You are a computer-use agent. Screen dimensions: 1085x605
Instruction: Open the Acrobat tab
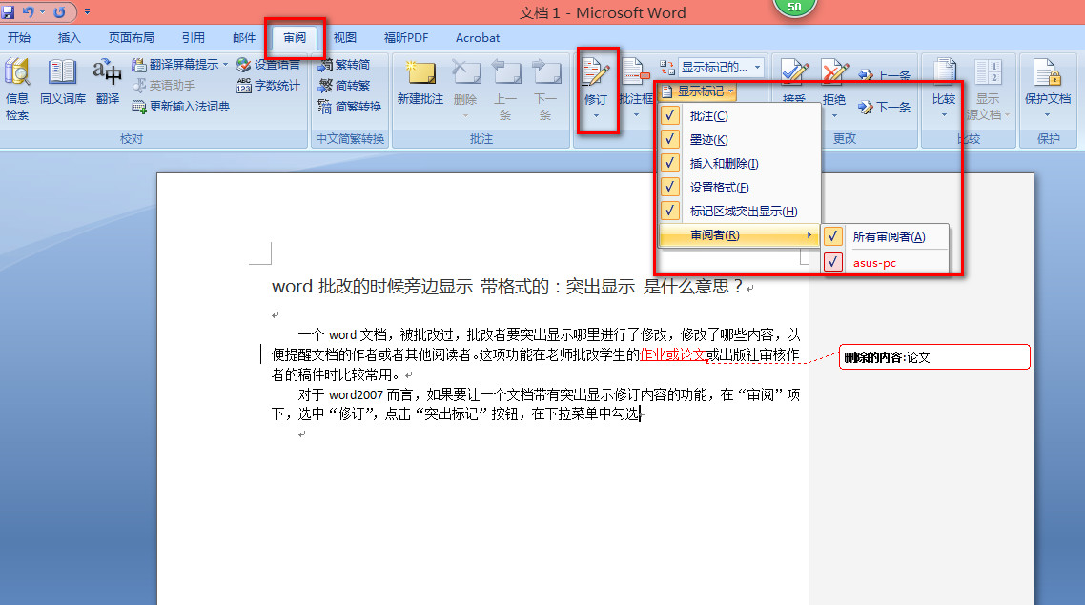(x=478, y=38)
